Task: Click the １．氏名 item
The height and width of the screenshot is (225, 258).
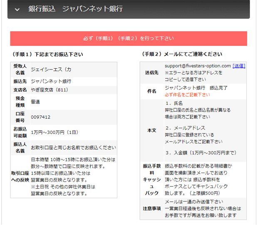Action: coord(174,103)
